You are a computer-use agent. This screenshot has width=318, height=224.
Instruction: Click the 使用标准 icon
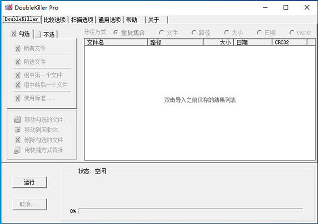17,98
